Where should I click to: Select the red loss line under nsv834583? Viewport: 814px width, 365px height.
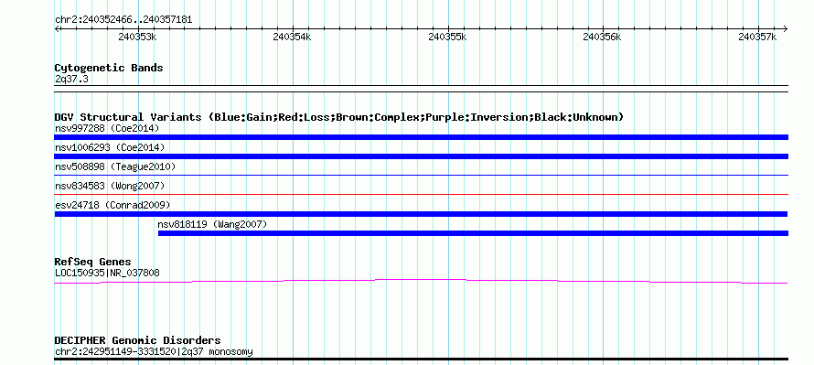pyautogui.click(x=421, y=194)
